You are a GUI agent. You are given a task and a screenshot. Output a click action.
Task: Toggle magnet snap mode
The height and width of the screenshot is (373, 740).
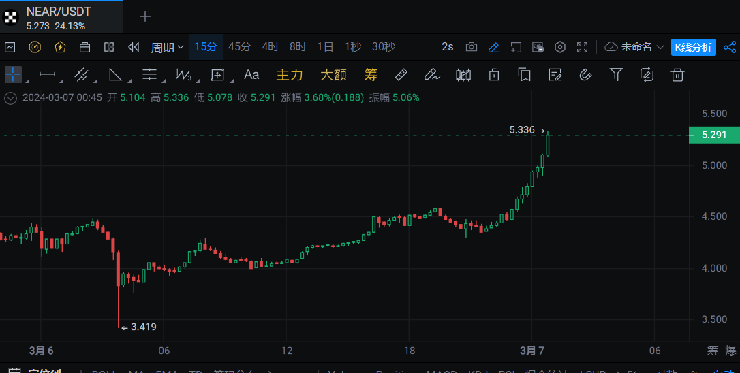click(585, 74)
